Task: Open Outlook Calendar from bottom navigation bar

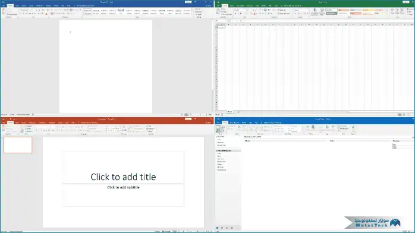Action: click(222, 228)
